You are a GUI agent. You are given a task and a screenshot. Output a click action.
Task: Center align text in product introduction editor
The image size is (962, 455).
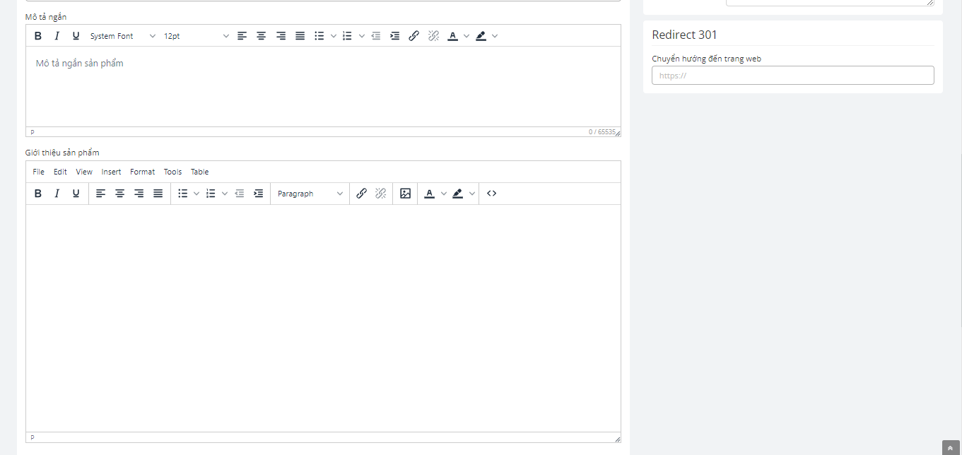pos(120,194)
